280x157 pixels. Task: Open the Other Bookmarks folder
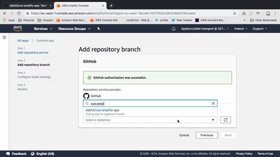click(263, 20)
